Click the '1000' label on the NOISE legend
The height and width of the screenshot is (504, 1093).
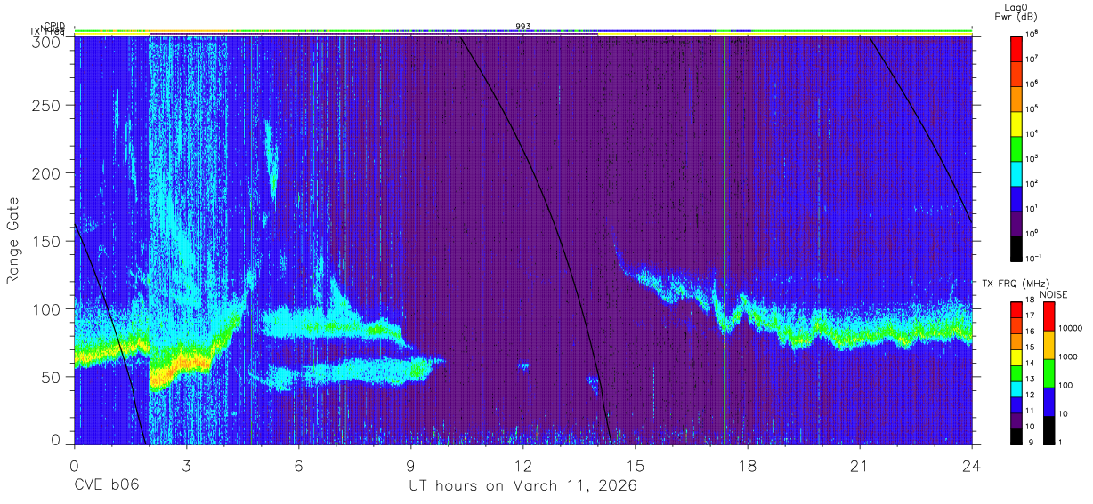point(1067,358)
